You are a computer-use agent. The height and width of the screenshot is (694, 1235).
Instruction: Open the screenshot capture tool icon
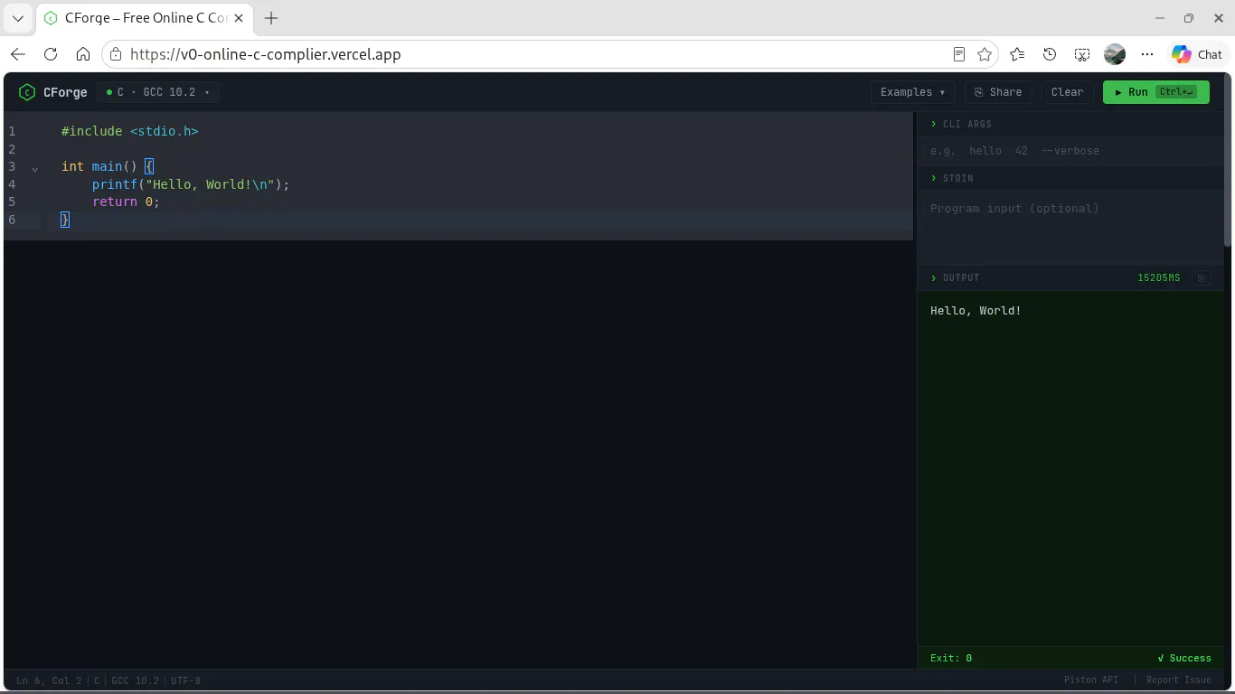pyautogui.click(x=1082, y=54)
